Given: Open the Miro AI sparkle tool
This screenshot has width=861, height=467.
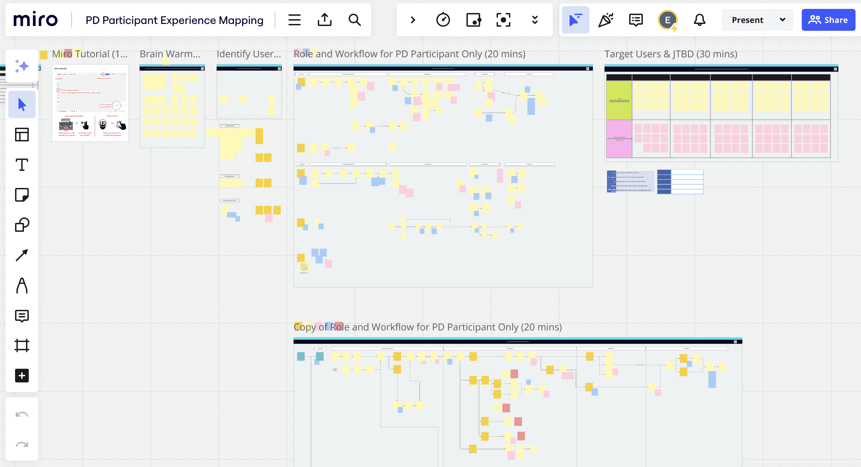Looking at the screenshot, I should click(22, 66).
